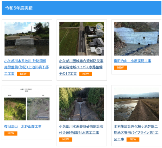Click NEW badge under 小原渓間工事
Image resolution: width=162 pixels, height=148 pixels.
(x=120, y=68)
